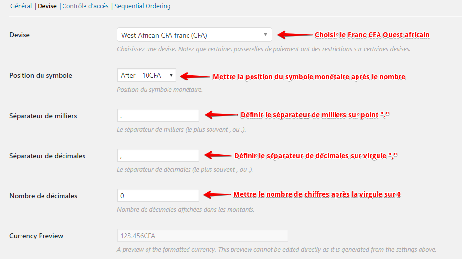Click the 'Position du symbole monétaire.' description
The image size is (462, 259).
coord(160,89)
